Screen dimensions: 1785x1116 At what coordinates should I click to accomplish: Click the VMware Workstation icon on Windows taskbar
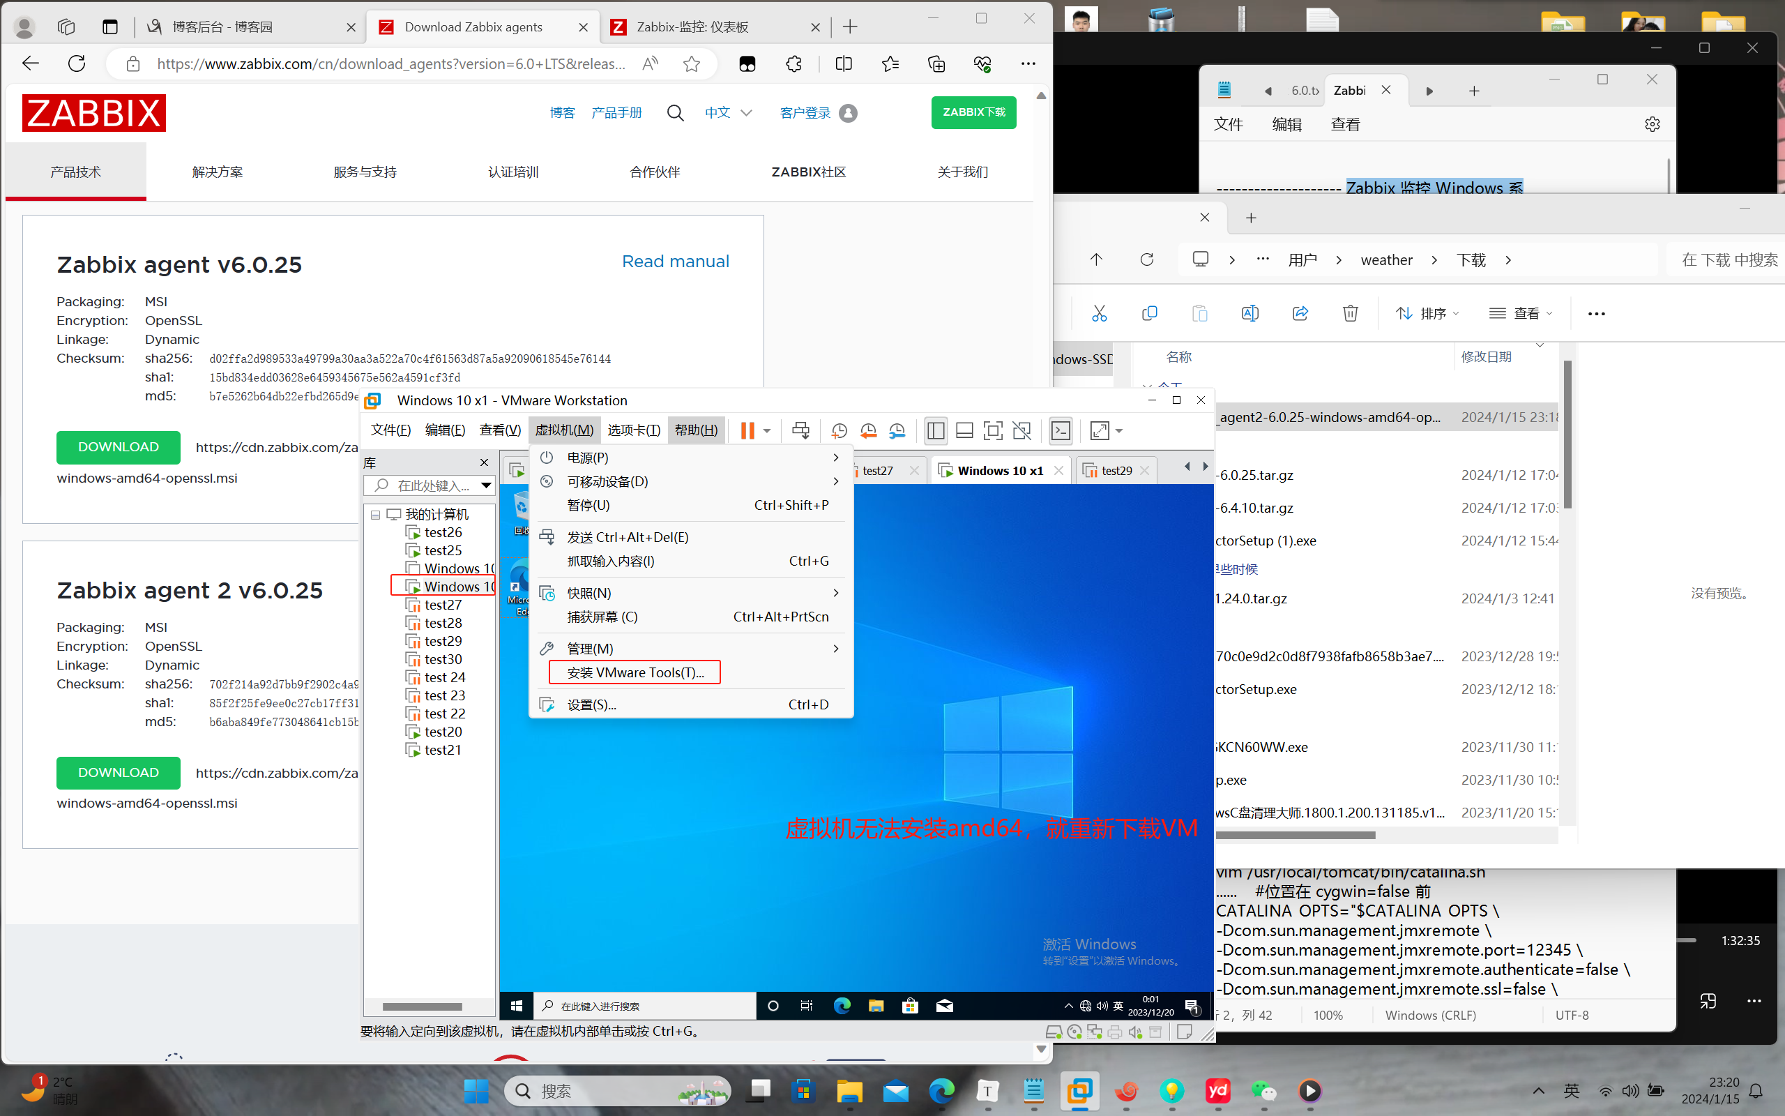point(1080,1090)
